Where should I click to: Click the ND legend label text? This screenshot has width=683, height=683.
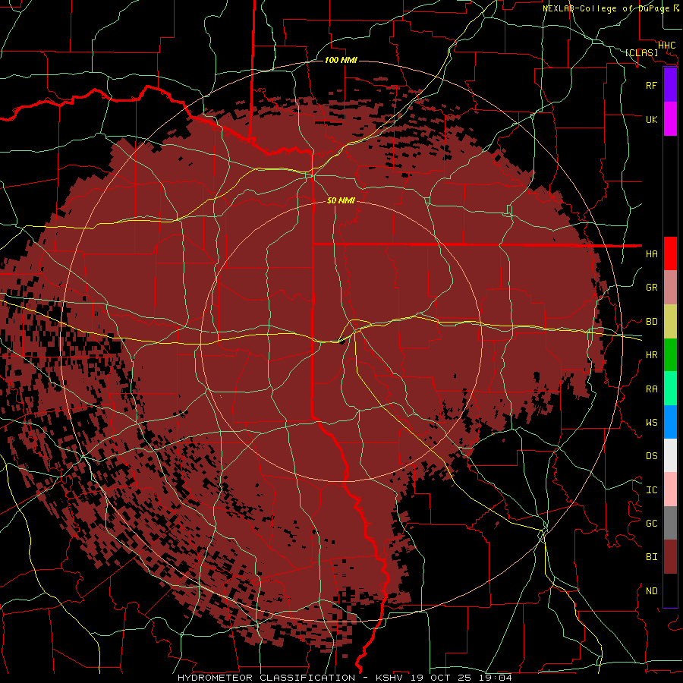(651, 590)
